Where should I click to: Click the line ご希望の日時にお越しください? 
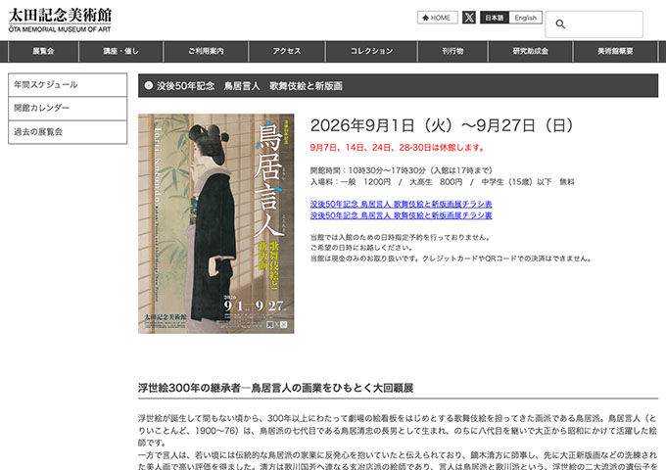click(x=361, y=248)
